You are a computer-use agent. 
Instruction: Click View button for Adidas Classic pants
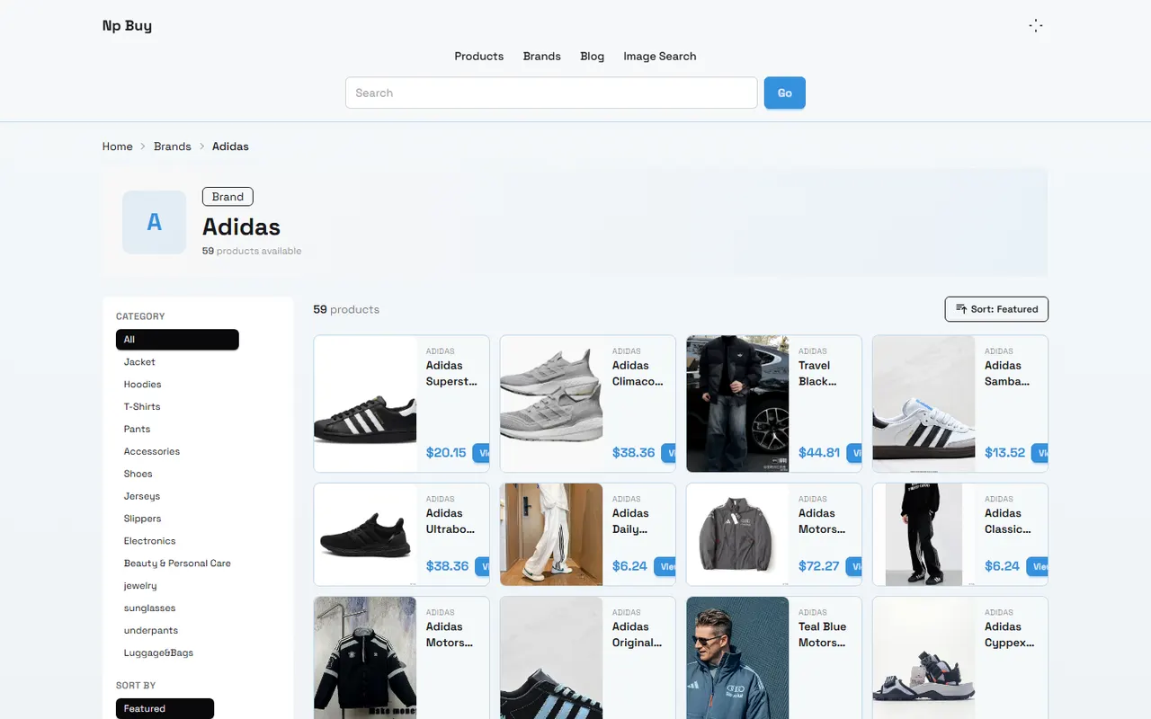point(1038,566)
